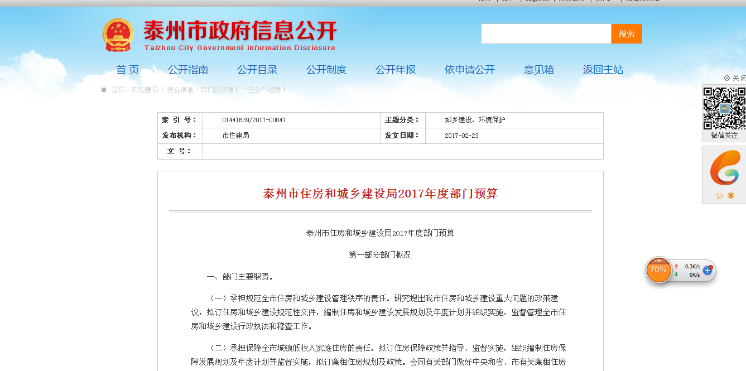Click the blue plus icon on speed widget

[x=708, y=271]
